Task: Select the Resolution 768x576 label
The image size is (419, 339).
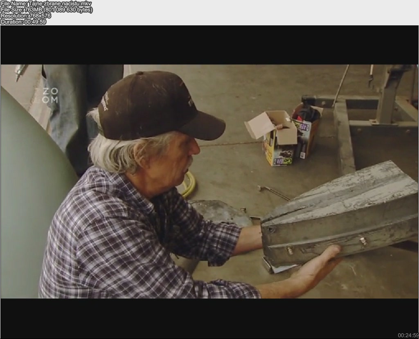Action: 26,16
